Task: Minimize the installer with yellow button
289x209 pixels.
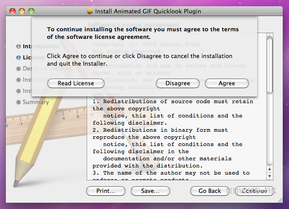Action: (22, 11)
